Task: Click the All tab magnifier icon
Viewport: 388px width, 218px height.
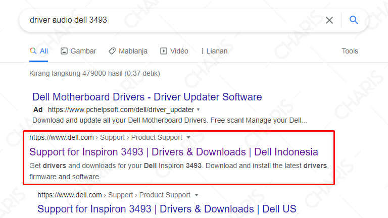Action: click(33, 51)
